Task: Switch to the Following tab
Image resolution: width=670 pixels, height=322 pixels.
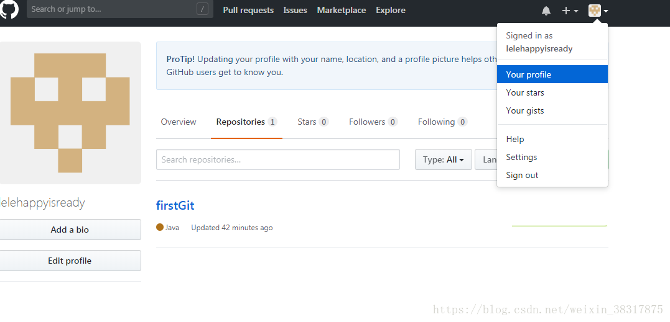Action: (x=443, y=122)
